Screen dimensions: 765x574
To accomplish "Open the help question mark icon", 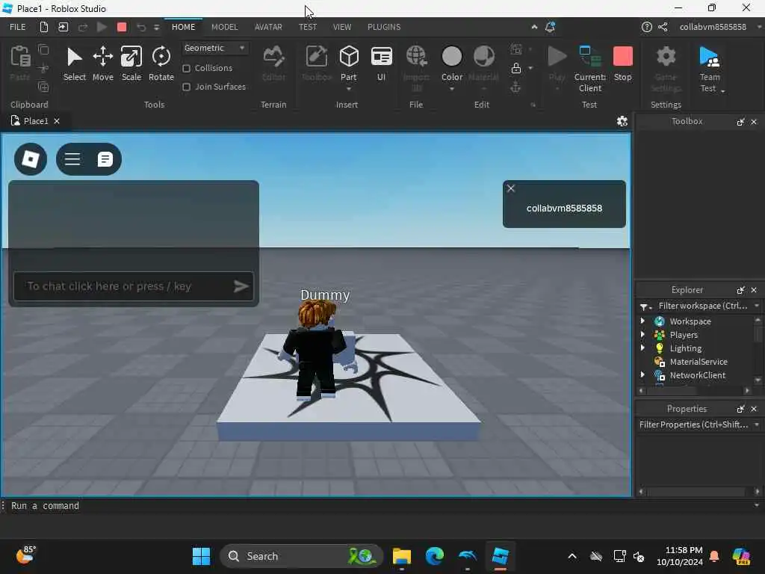I will coord(646,27).
